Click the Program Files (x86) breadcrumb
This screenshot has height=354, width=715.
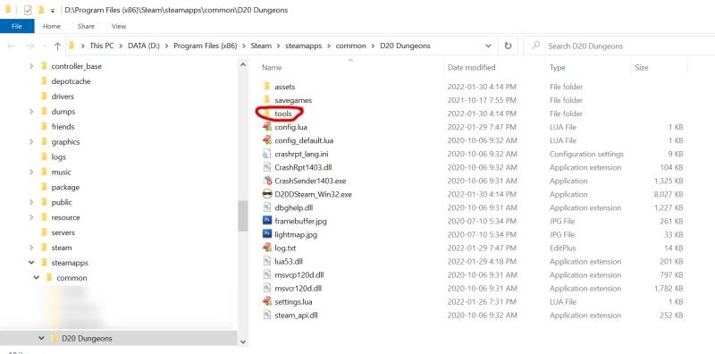click(206, 46)
